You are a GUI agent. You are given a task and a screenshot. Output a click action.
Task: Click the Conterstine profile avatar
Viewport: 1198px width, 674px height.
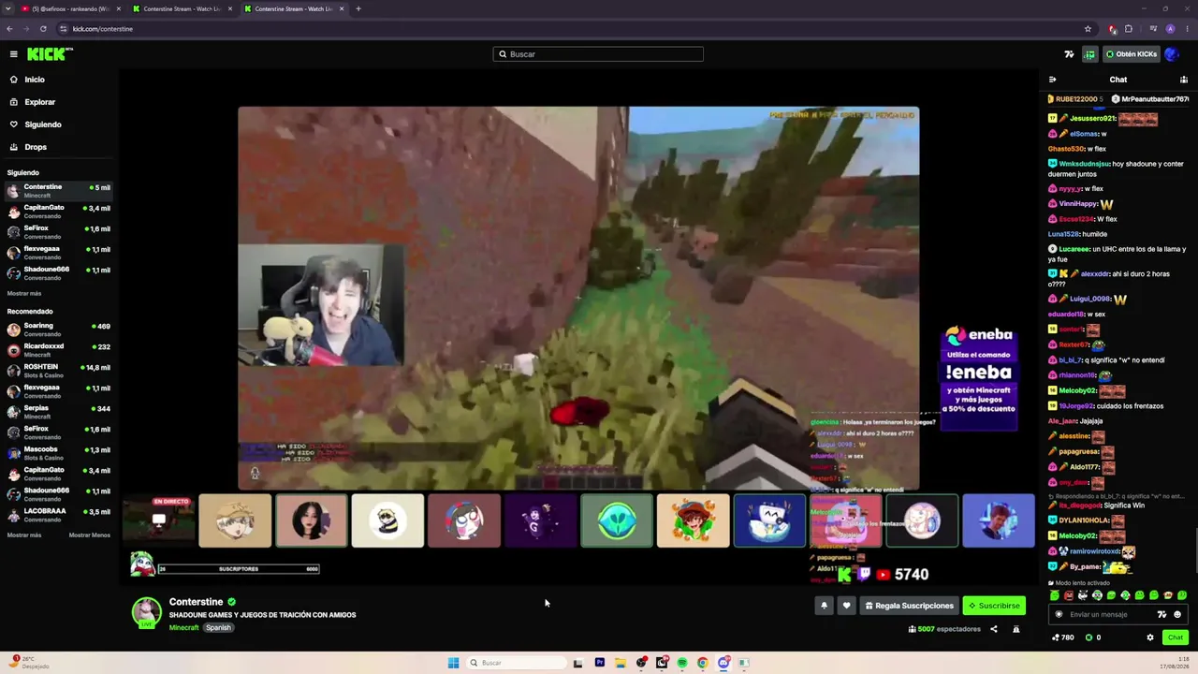146,612
